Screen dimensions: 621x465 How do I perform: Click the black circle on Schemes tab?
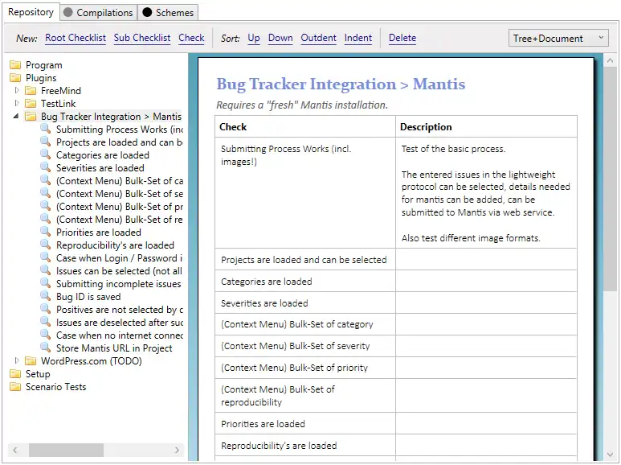147,12
